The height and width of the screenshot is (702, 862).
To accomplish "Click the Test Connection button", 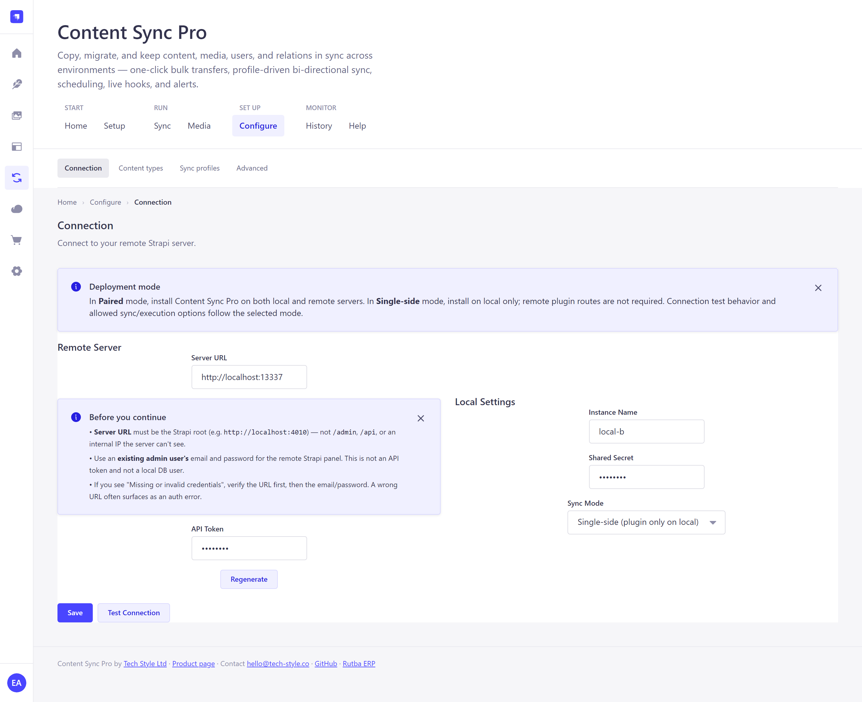I will point(133,613).
